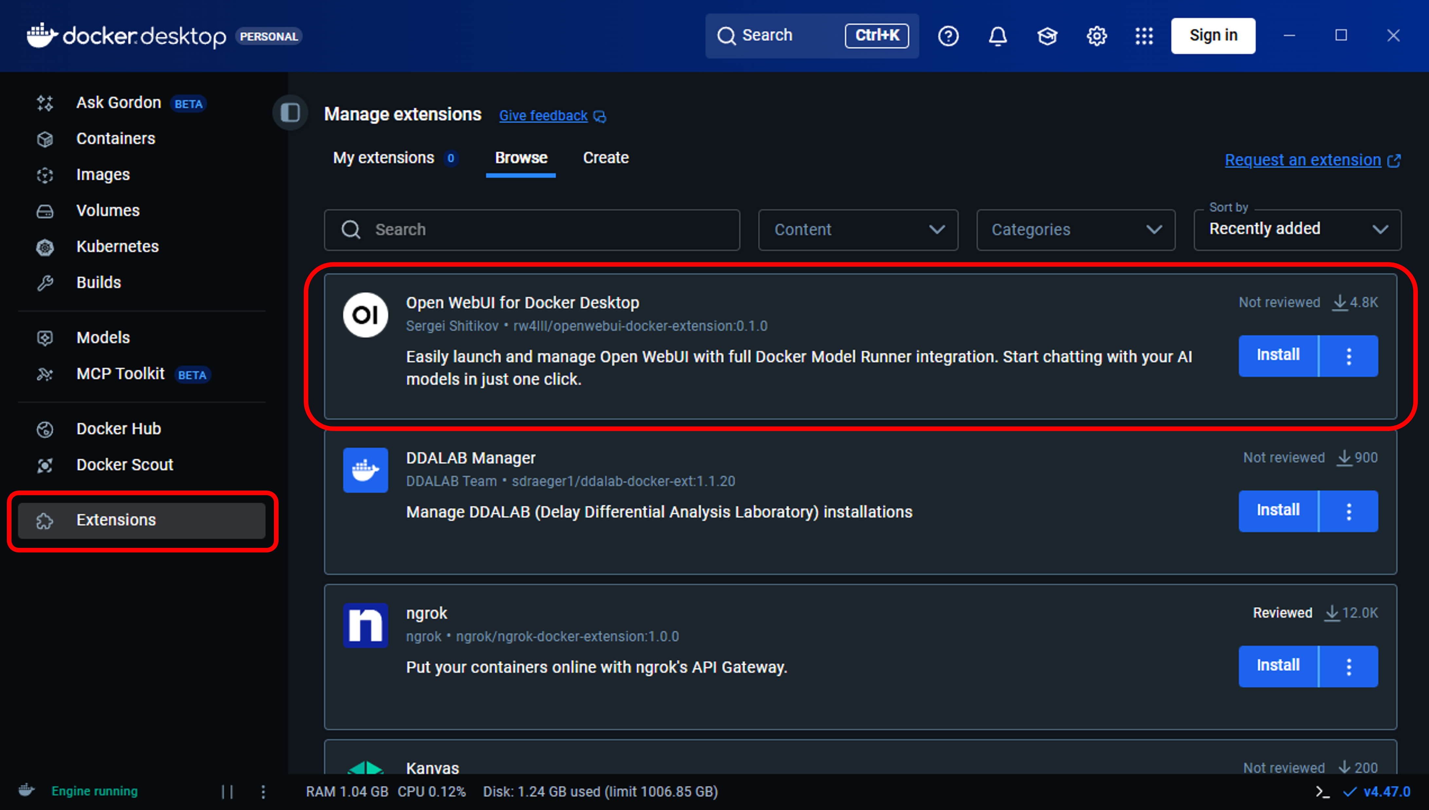The image size is (1429, 810).
Task: Switch to the Create tab
Action: pos(605,158)
